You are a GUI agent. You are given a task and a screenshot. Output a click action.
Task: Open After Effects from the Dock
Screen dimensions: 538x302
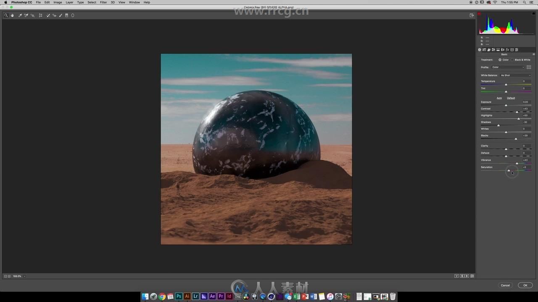coord(212,297)
